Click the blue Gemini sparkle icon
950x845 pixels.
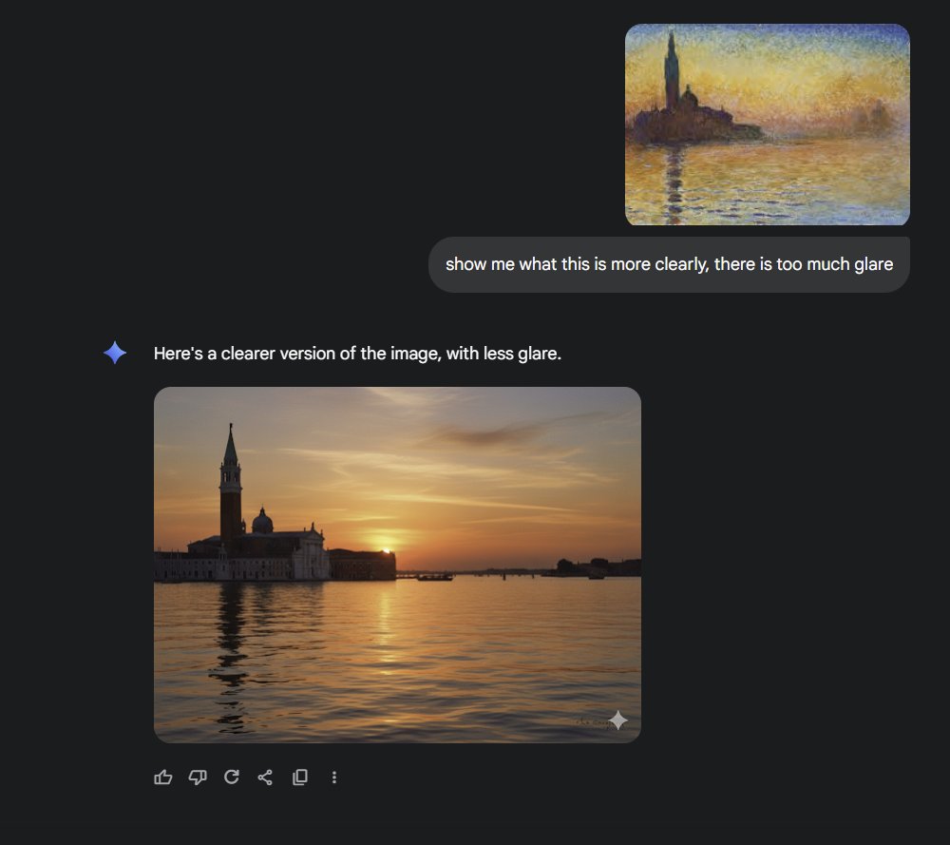point(115,354)
